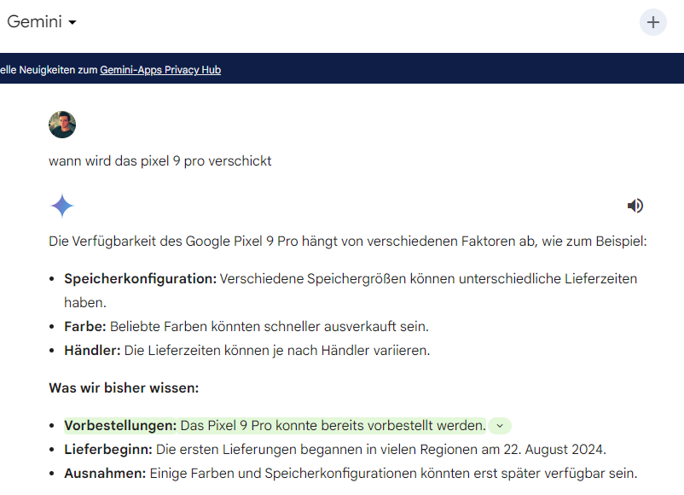Click the "Was wir bisher wissen:" heading
Viewport: 684px width, 495px height.
click(x=124, y=388)
